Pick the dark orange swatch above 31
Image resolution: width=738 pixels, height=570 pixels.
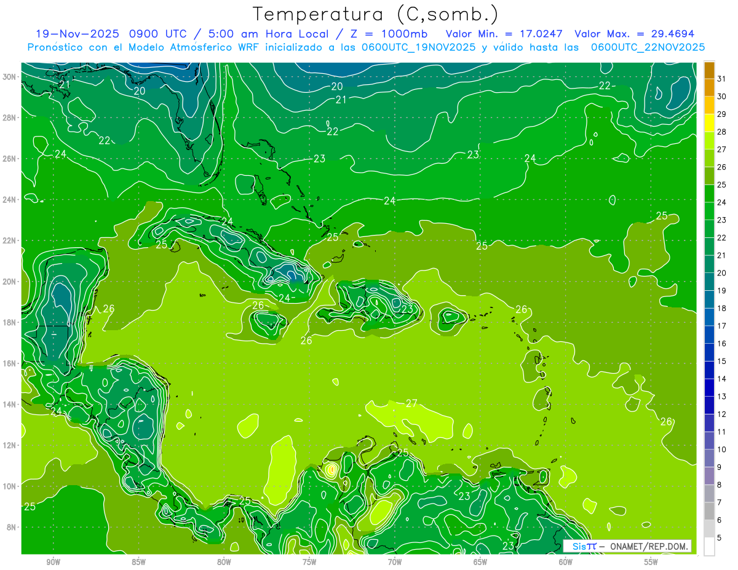(709, 71)
